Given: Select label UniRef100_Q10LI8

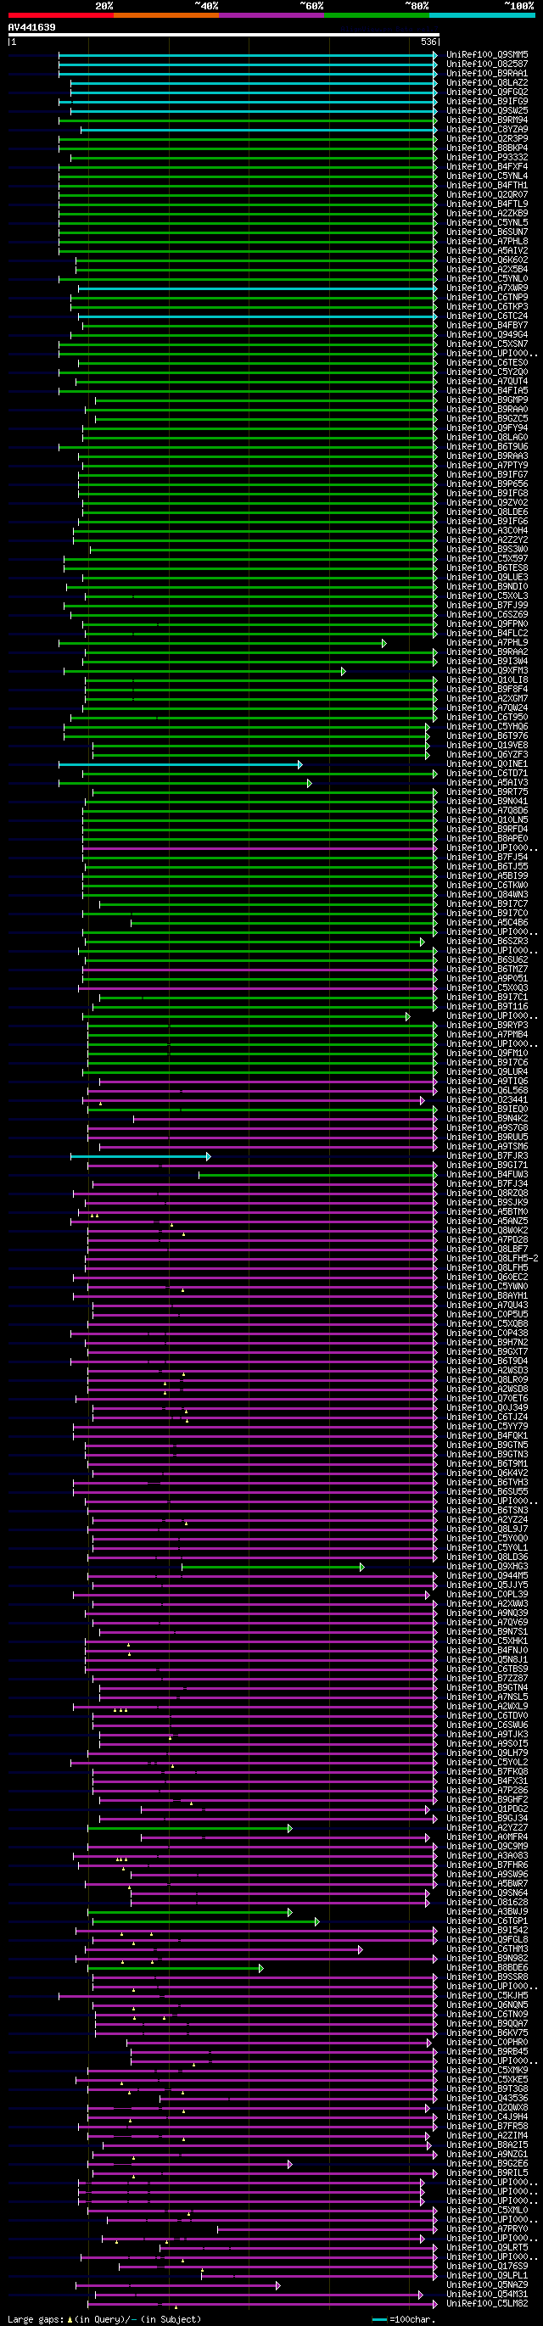Looking at the screenshot, I should [487, 680].
